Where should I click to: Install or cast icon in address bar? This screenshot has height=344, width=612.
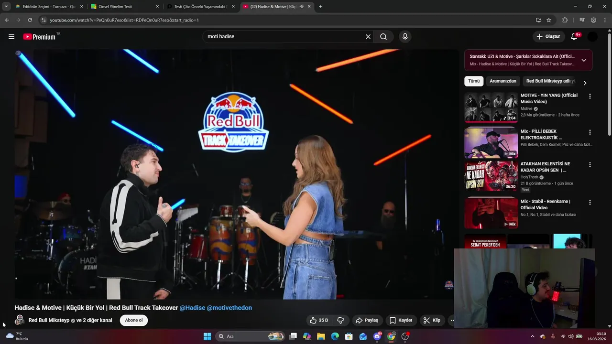pyautogui.click(x=538, y=20)
